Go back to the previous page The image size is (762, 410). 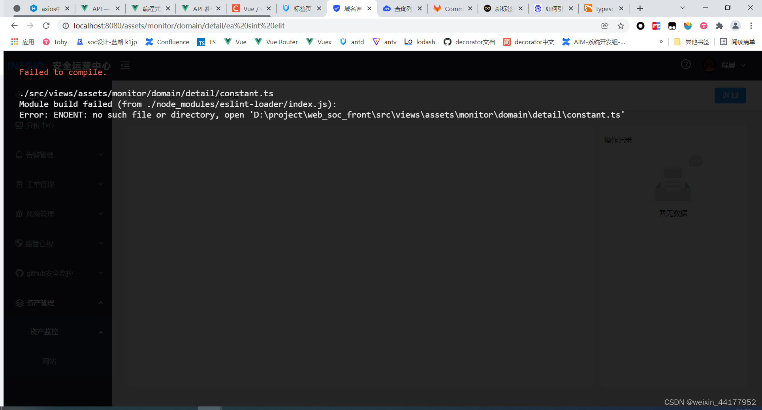point(14,26)
